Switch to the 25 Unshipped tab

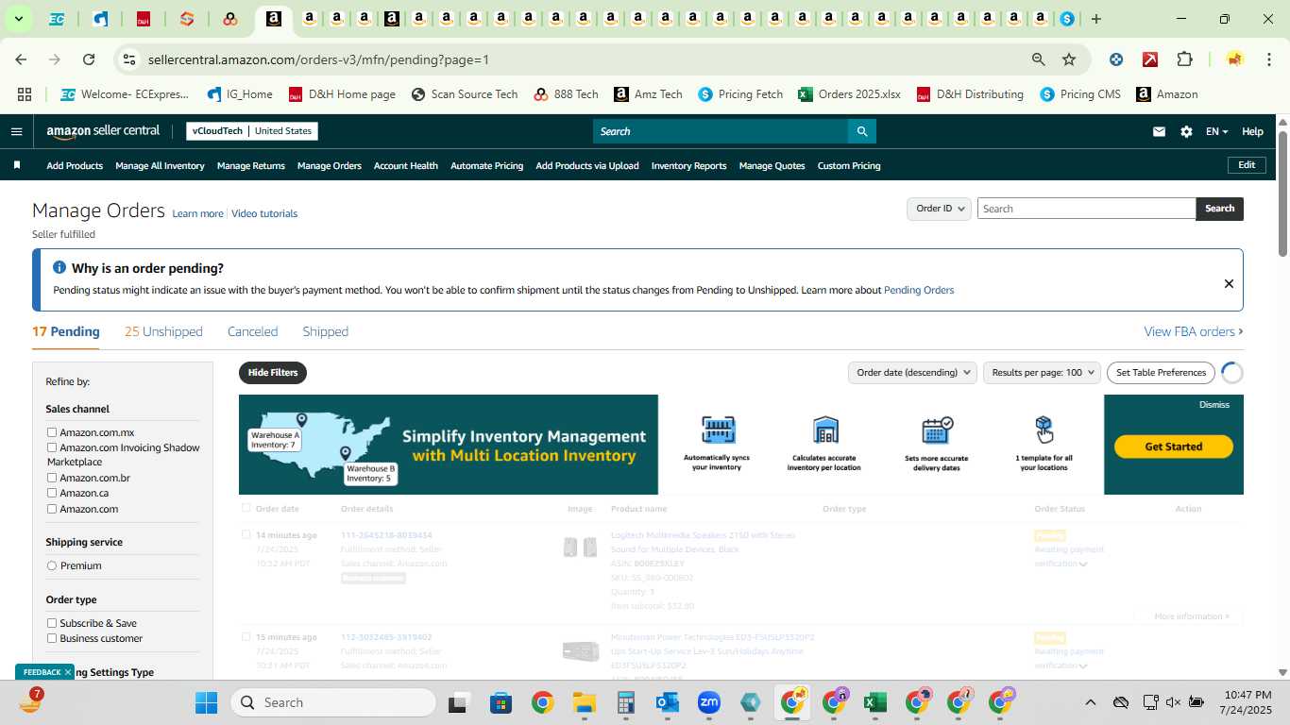(163, 331)
